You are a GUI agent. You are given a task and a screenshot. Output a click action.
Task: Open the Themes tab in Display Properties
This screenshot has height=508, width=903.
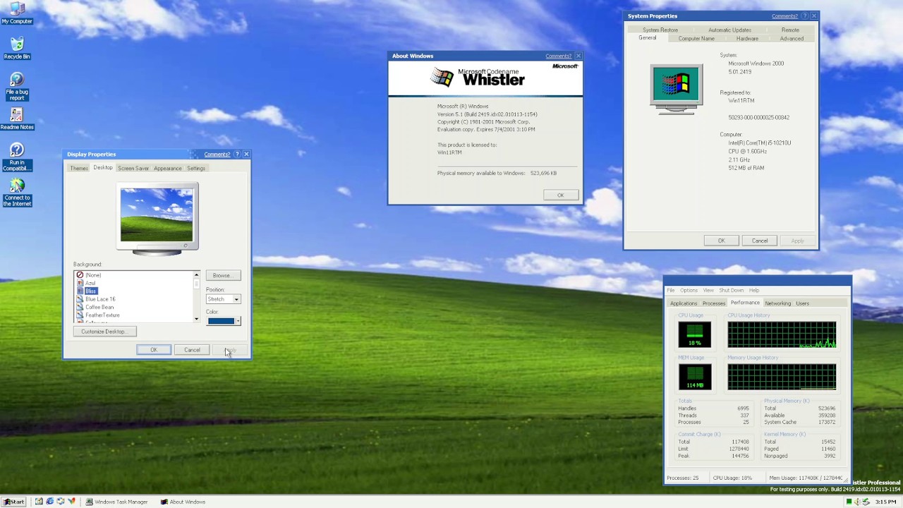pyautogui.click(x=79, y=168)
